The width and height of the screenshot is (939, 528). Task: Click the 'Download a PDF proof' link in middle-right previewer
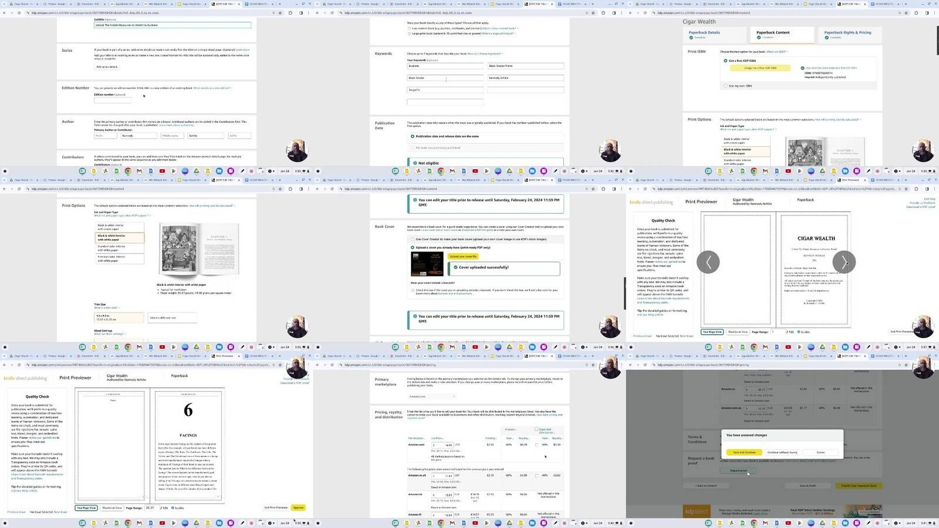[920, 207]
